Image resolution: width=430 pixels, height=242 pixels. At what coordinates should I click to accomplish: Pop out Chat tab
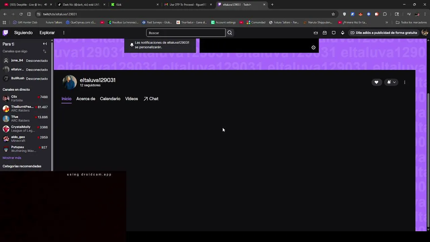[x=151, y=99]
